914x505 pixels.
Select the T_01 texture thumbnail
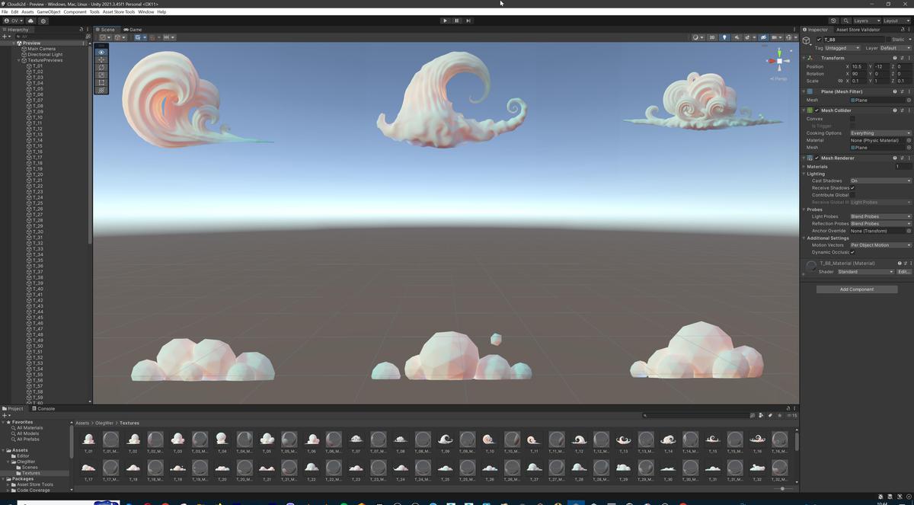pos(88,439)
